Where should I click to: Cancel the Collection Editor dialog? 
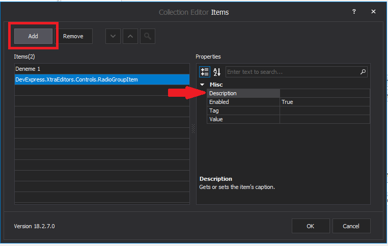tap(351, 226)
